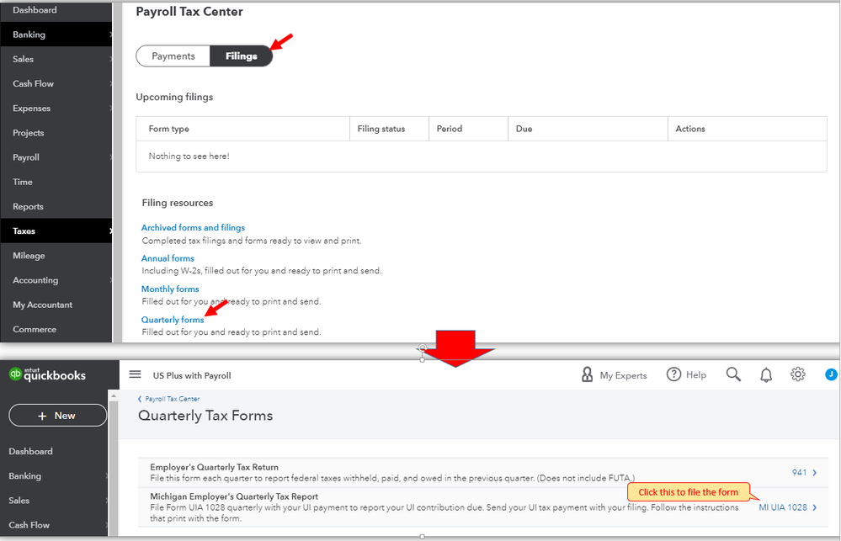Click the + New button
The width and height of the screenshot is (841, 541).
[x=57, y=416]
